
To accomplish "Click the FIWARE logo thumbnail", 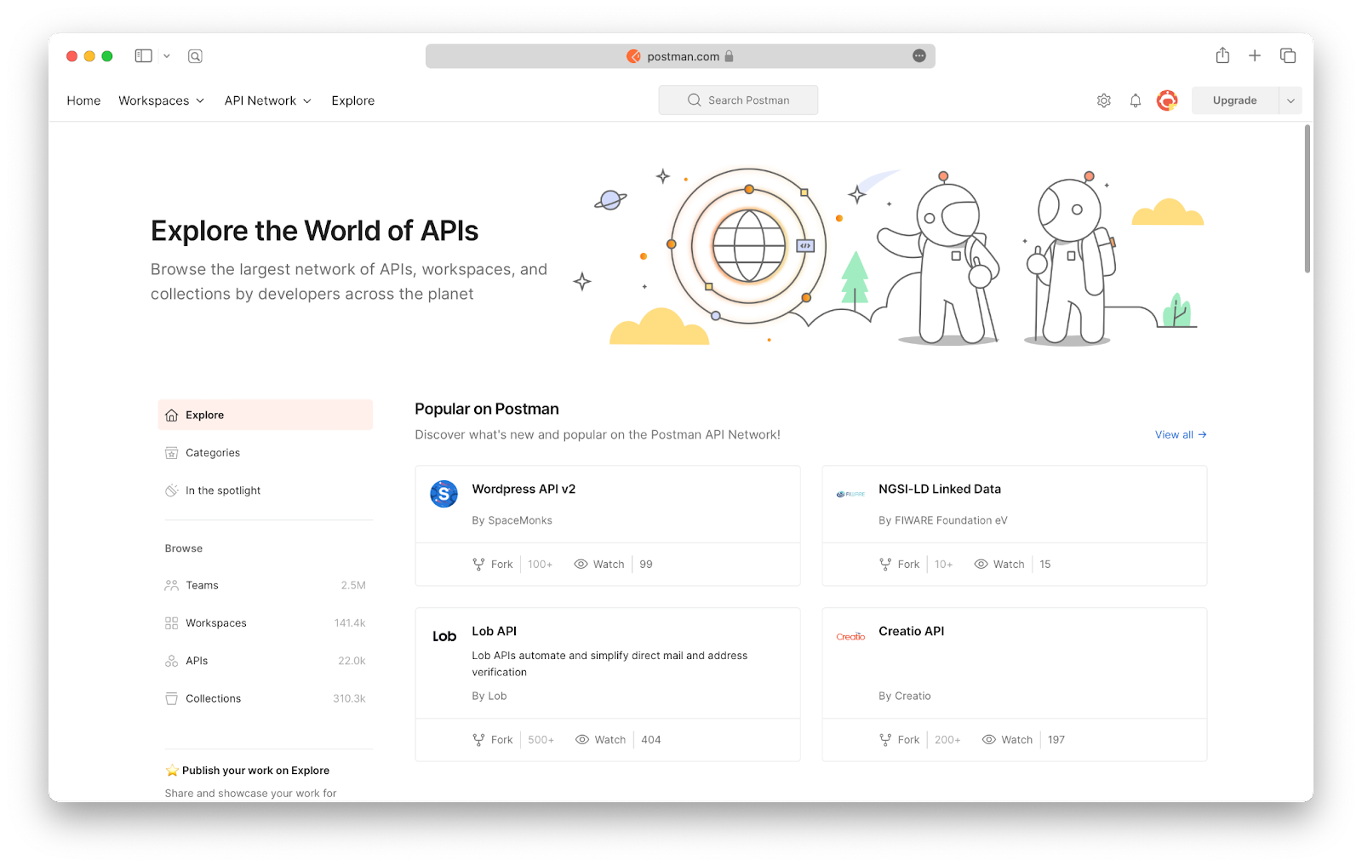I will [850, 494].
